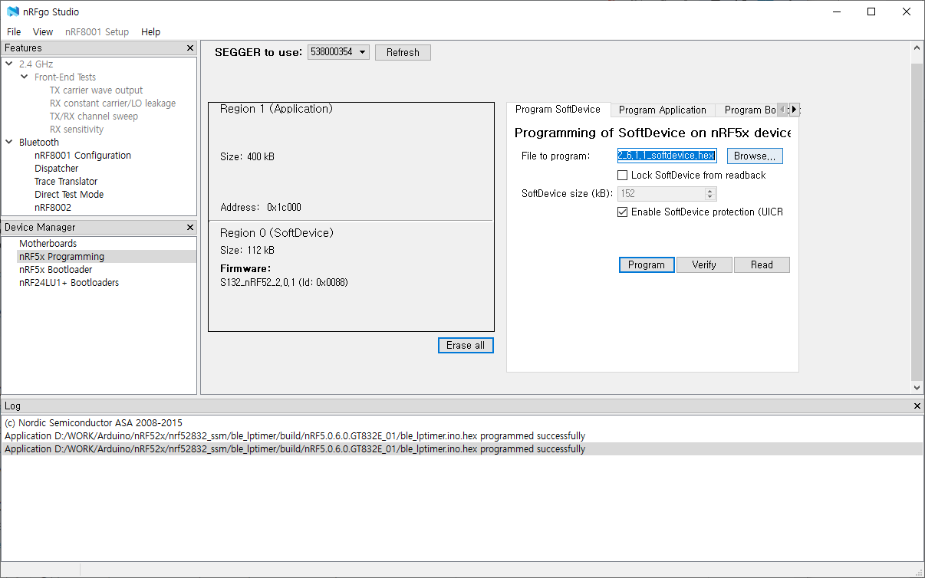Collapse the 2.4 GHz tree node

8,64
